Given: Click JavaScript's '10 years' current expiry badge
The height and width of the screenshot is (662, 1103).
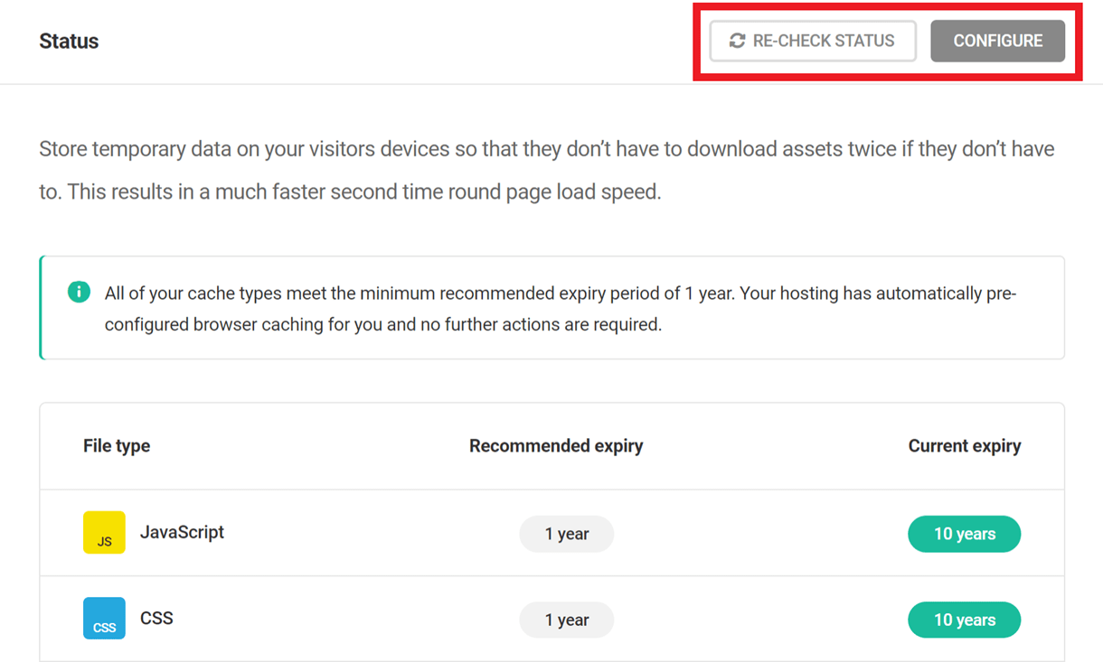Looking at the screenshot, I should (x=964, y=534).
